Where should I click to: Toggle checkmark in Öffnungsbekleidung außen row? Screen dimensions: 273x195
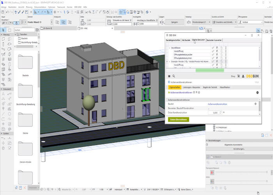click(x=213, y=55)
